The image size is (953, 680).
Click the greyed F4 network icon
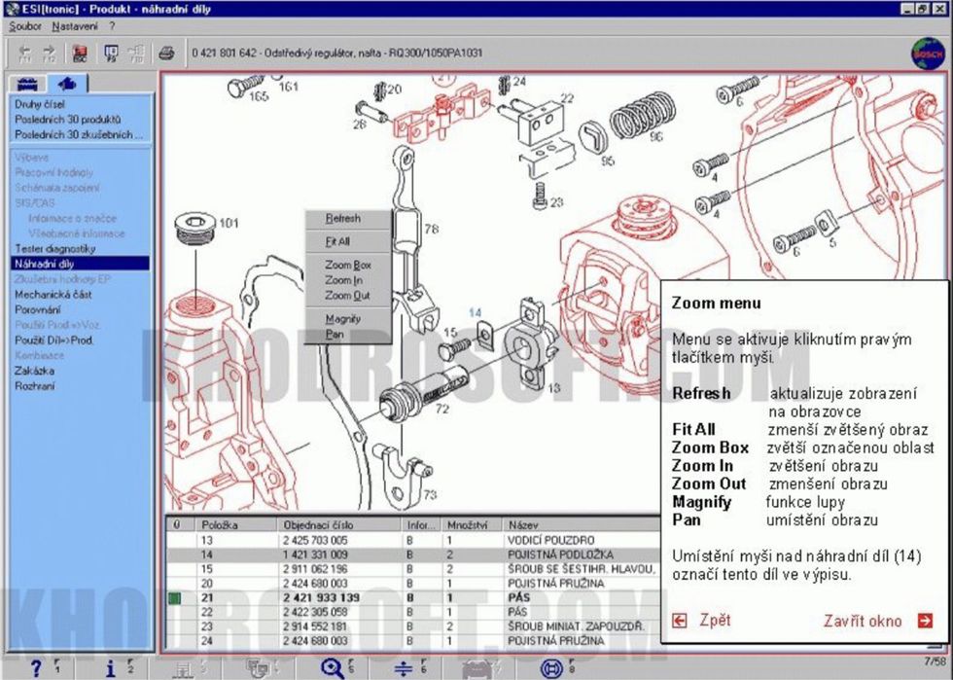point(258,668)
